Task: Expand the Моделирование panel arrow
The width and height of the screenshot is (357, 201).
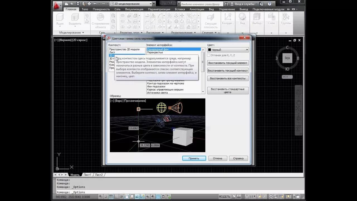Action: 83,33
